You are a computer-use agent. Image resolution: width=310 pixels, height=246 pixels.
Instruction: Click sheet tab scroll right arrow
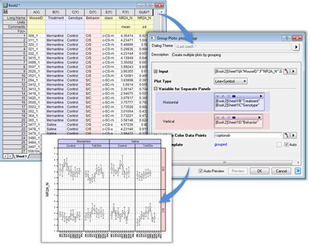tap(10, 156)
